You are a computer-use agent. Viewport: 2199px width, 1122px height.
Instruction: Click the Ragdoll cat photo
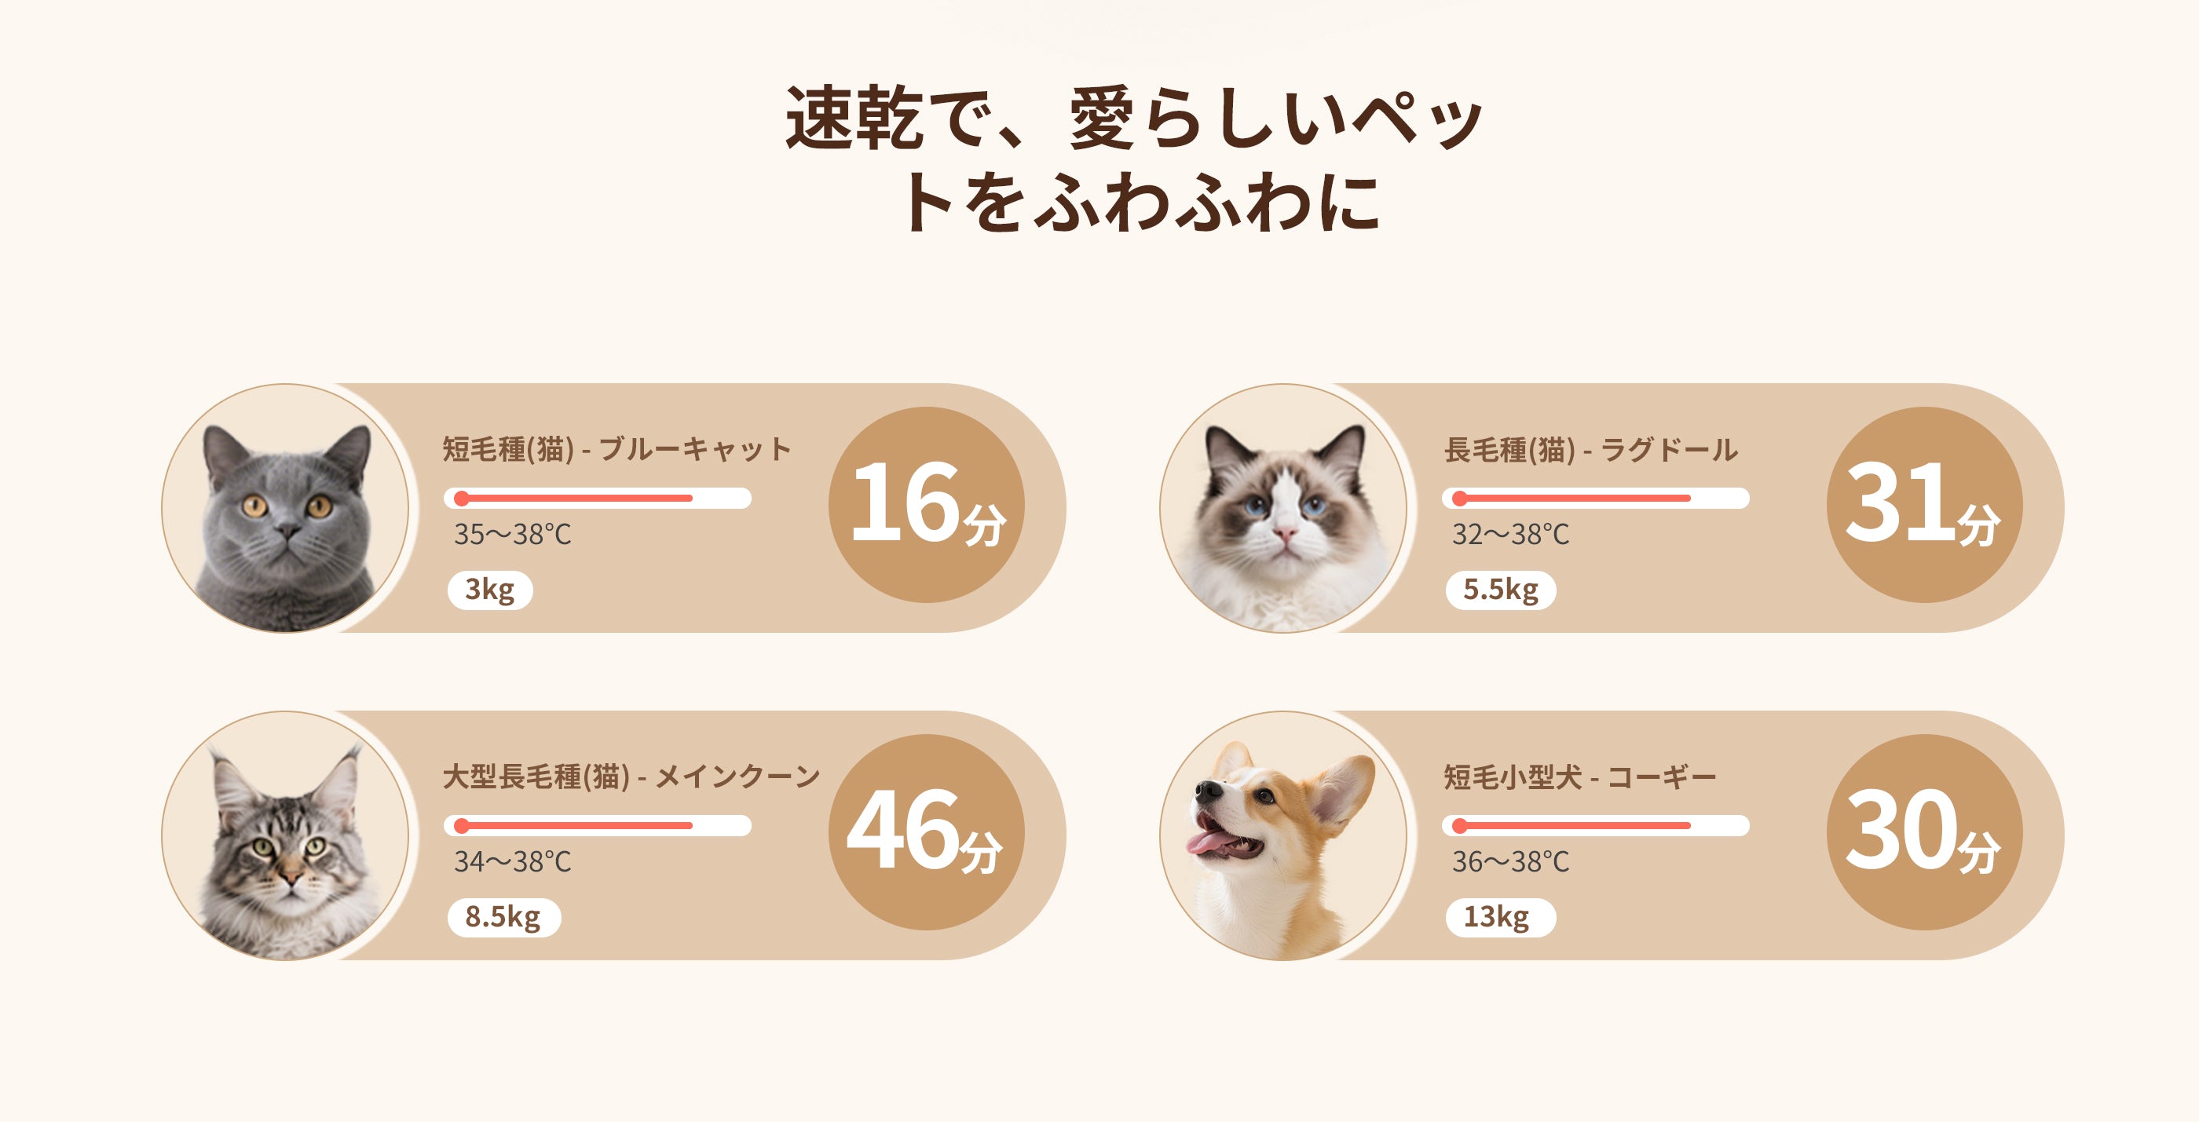coord(1283,509)
